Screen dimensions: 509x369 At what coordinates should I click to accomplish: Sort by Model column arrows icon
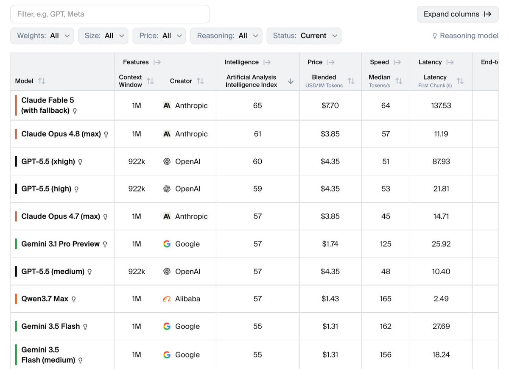click(x=42, y=81)
